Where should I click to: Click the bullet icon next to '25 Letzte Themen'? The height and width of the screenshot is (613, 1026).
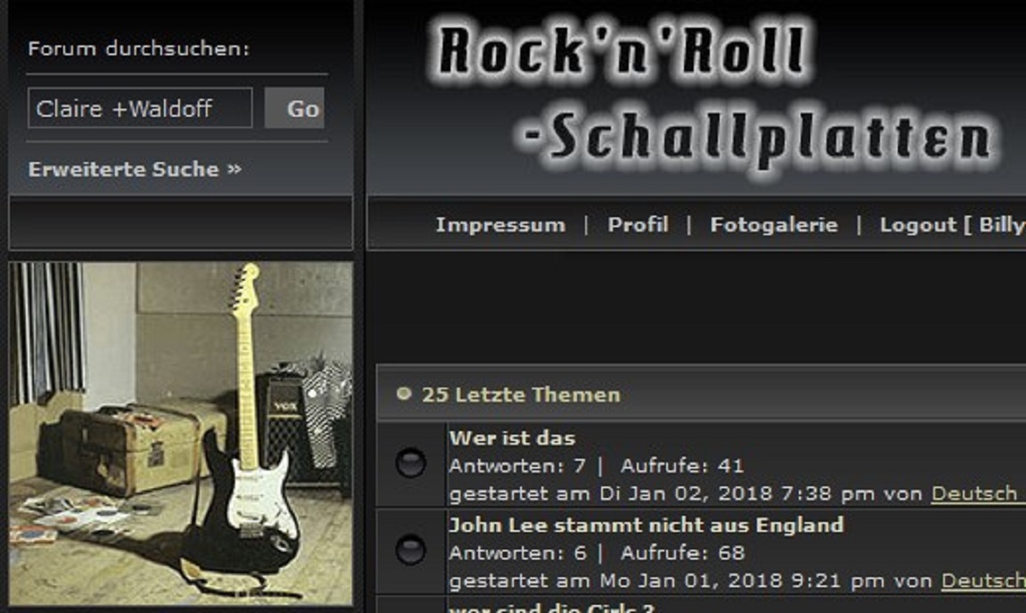[x=404, y=394]
